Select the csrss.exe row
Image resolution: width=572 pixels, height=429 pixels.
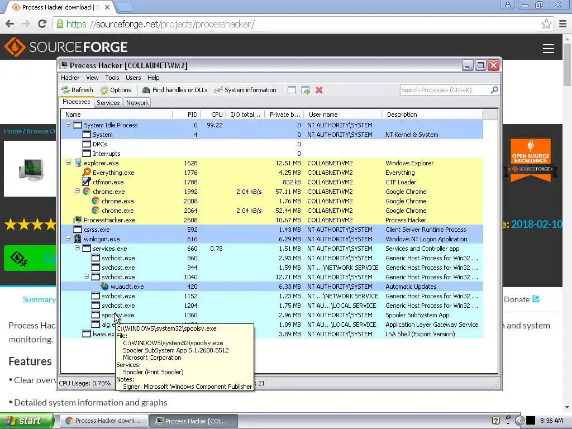click(x=272, y=230)
